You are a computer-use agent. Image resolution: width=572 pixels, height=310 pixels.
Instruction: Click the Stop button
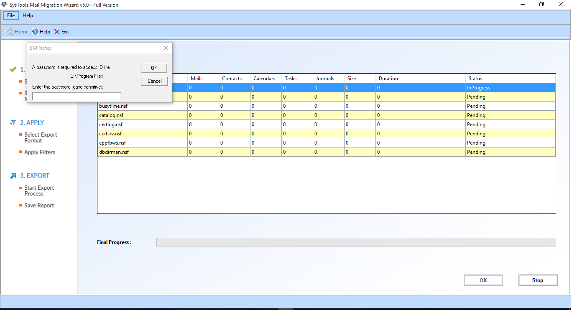click(x=538, y=280)
